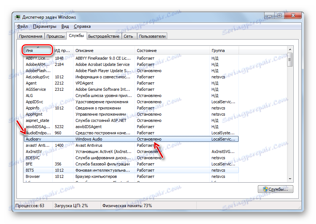The height and width of the screenshot is (224, 316).
Task: Select the BITS service row
Action: coord(131,170)
